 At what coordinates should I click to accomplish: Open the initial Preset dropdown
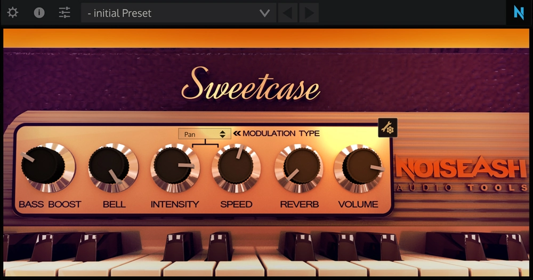pyautogui.click(x=179, y=13)
